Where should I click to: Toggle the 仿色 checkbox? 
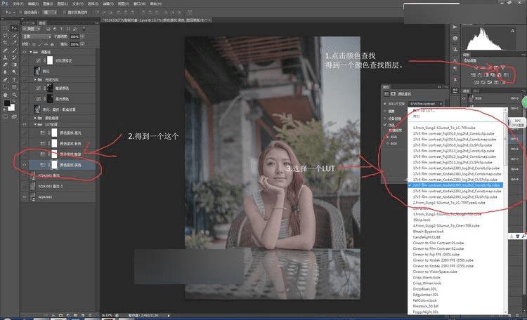[x=385, y=125]
